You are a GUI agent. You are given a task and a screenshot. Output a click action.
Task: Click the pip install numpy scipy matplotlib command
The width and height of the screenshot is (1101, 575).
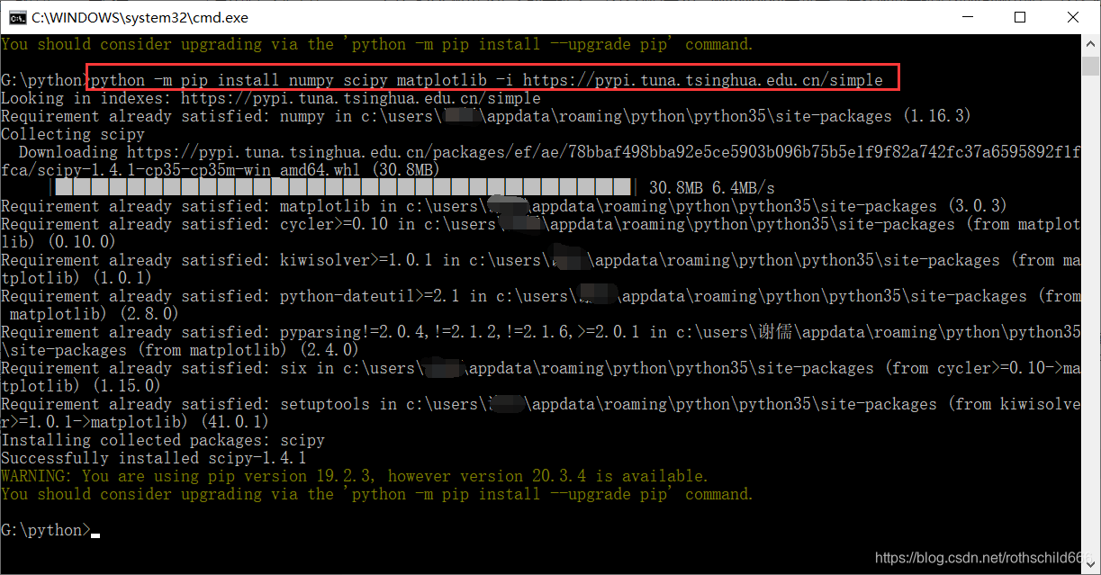(487, 80)
